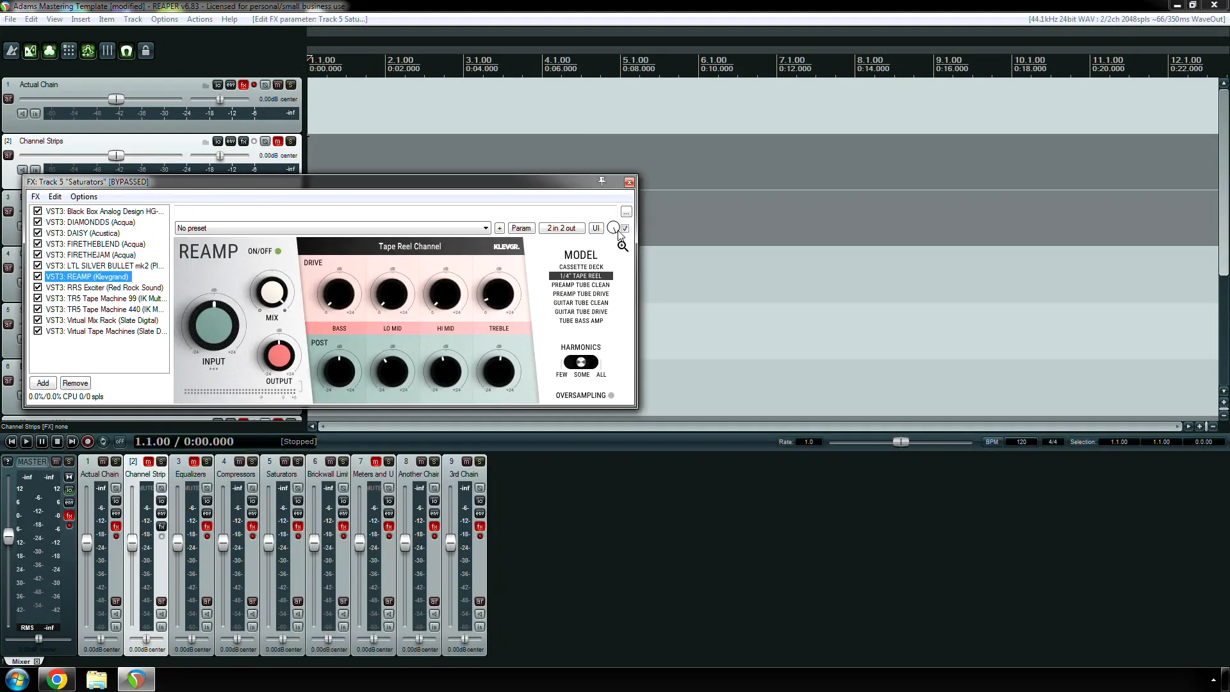Select 1/4" TAPE REEL model option
This screenshot has height=692, width=1230.
click(x=581, y=276)
